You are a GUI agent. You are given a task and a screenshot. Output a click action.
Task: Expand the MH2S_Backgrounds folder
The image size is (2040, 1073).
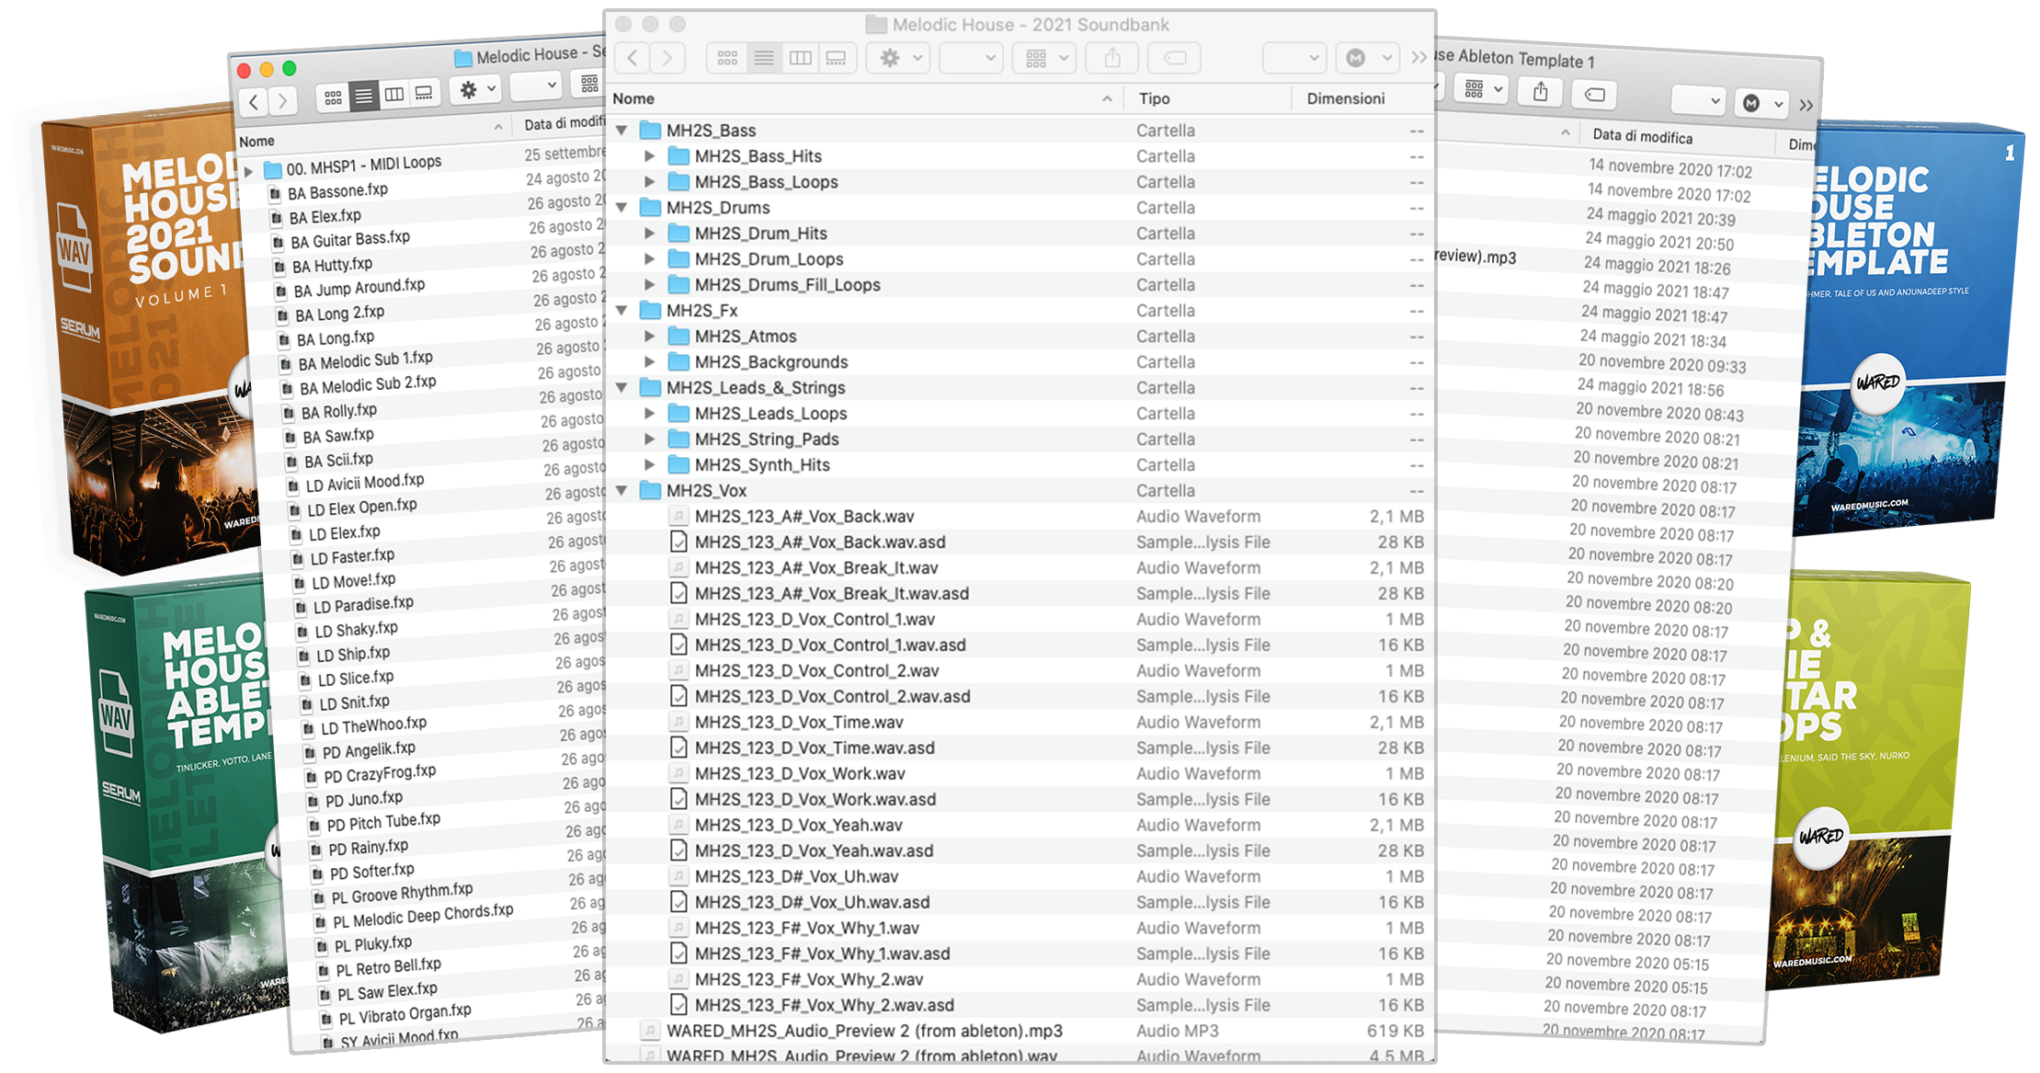(650, 362)
